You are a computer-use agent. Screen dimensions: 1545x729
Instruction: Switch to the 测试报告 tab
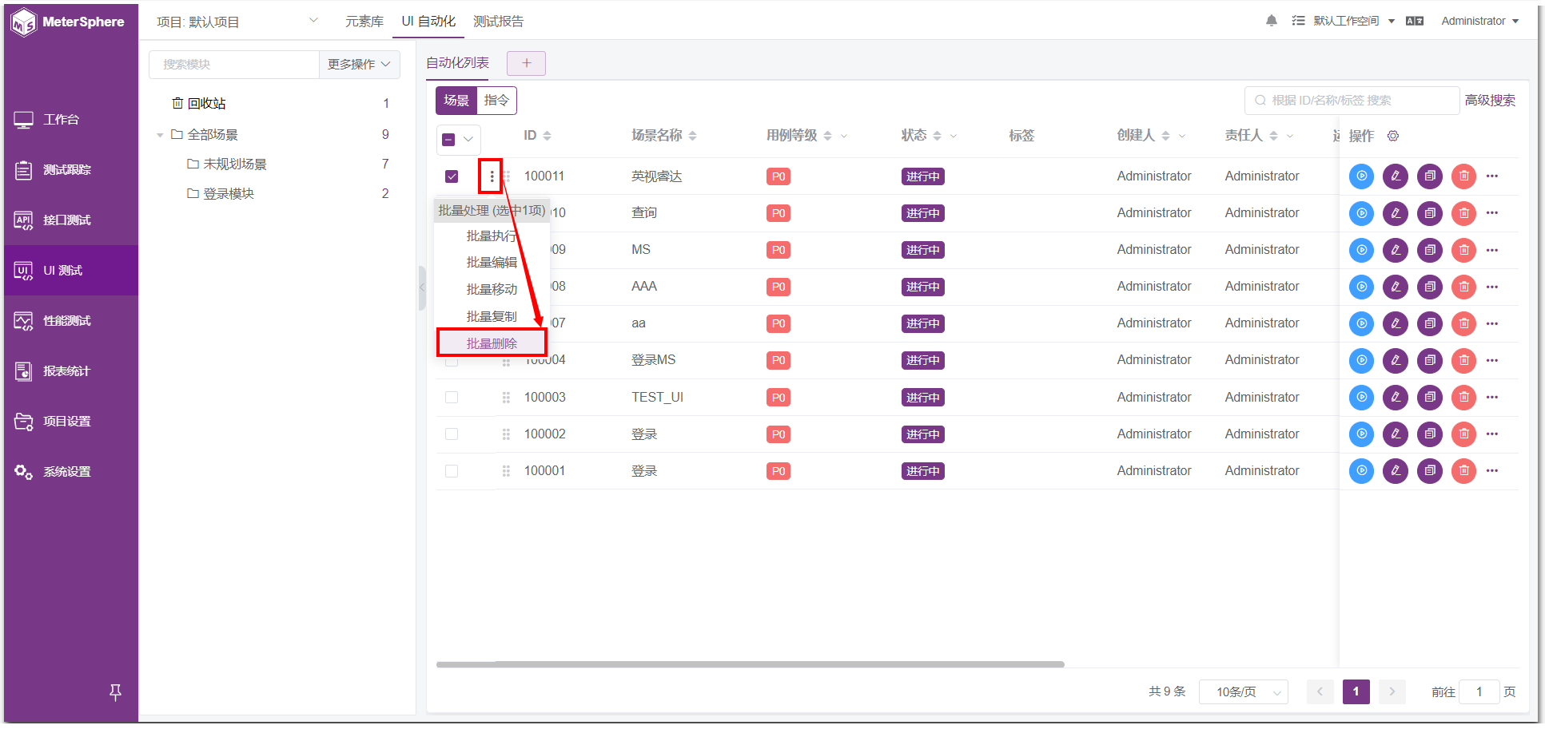(x=498, y=22)
